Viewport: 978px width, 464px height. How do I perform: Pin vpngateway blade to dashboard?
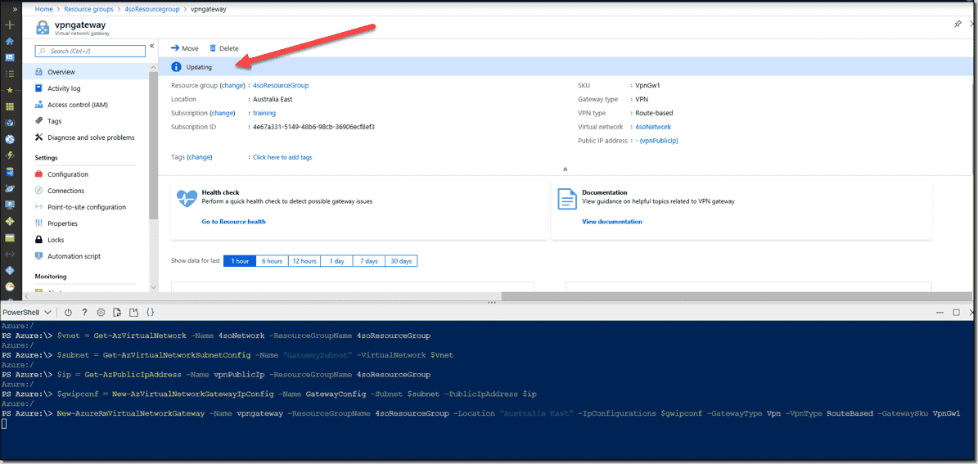(x=958, y=24)
